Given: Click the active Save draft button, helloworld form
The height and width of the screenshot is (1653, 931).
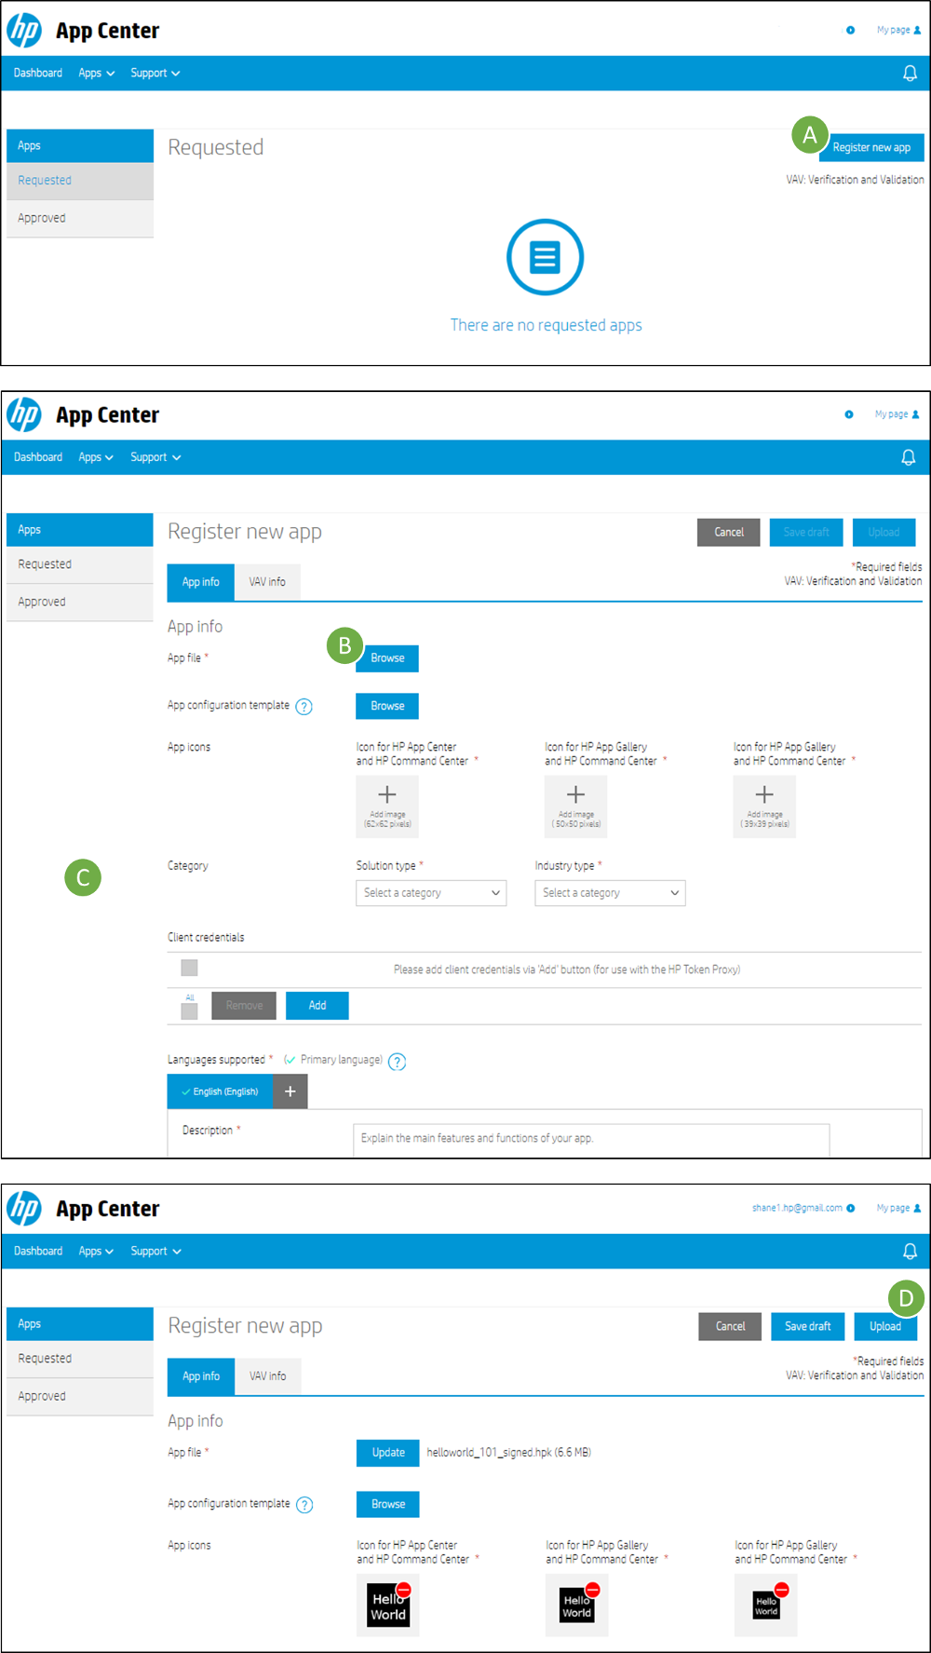Looking at the screenshot, I should (808, 1326).
